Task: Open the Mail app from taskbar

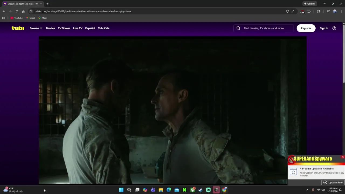Action: (x=177, y=190)
